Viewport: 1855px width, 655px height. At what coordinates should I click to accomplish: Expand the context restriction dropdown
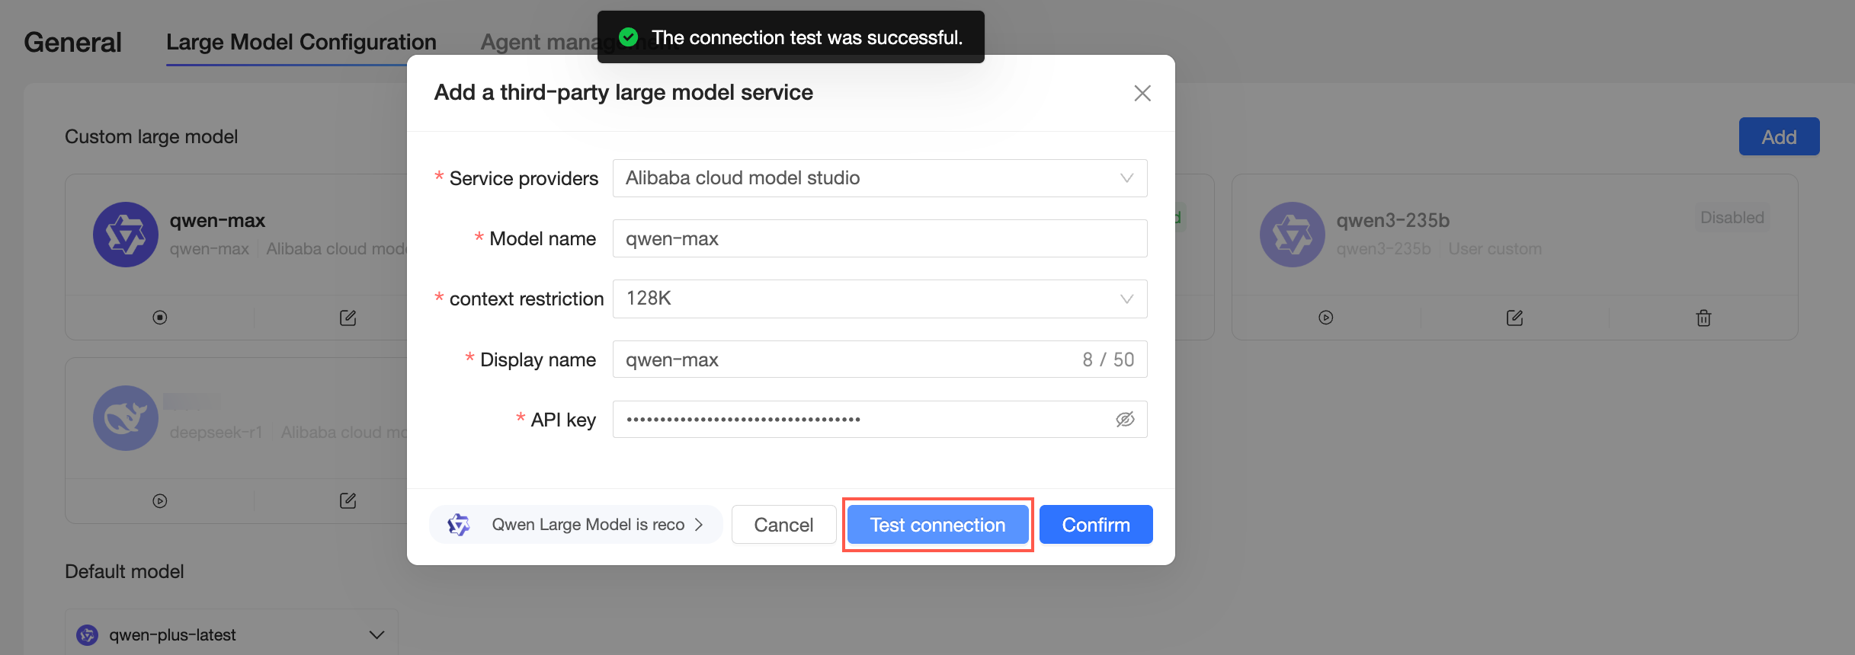[x=879, y=299]
